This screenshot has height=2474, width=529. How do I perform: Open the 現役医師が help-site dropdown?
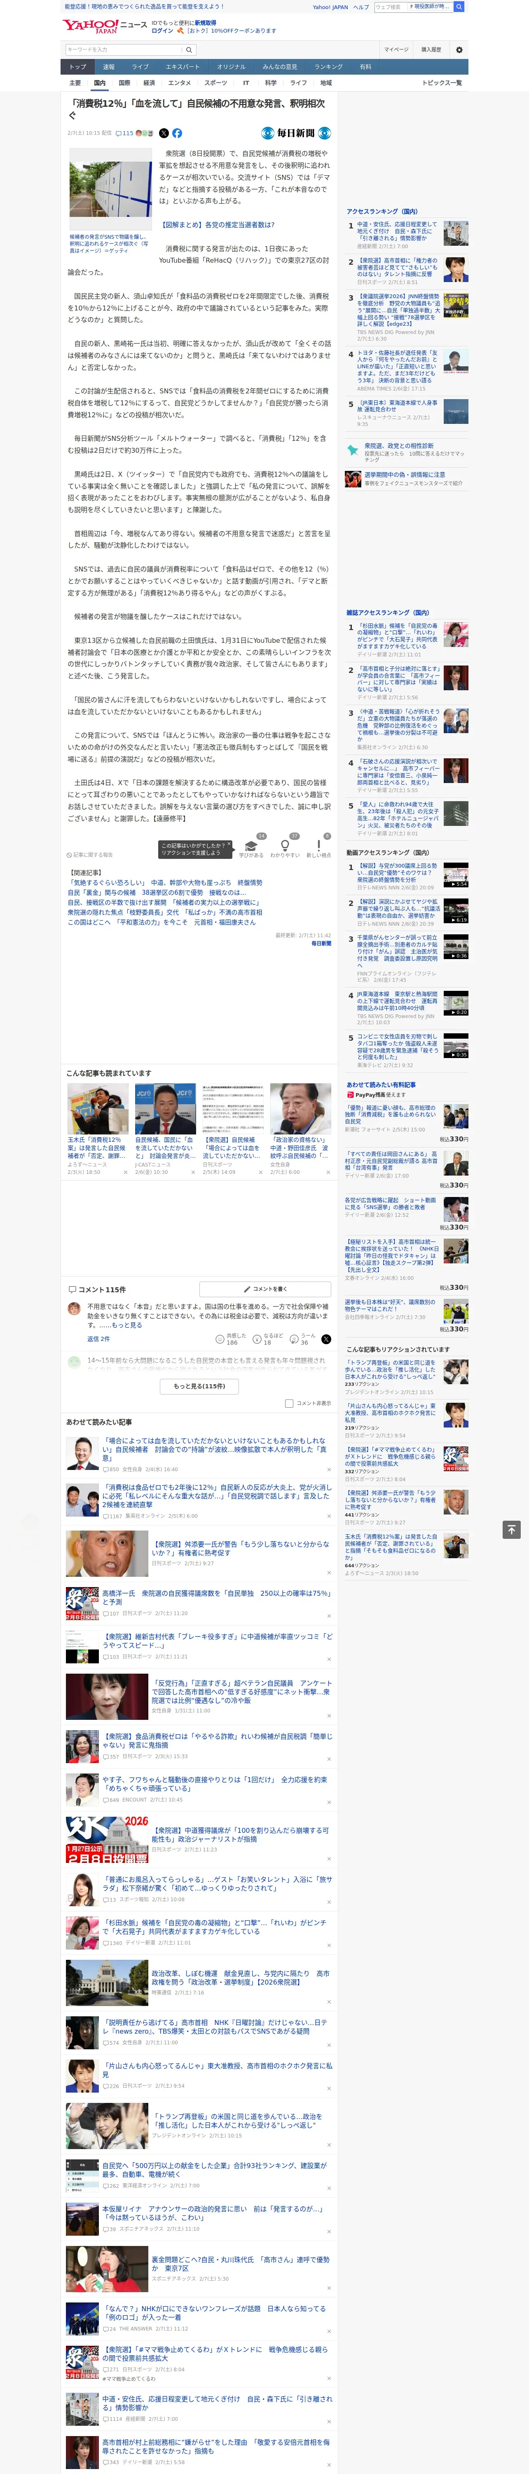[x=430, y=7]
